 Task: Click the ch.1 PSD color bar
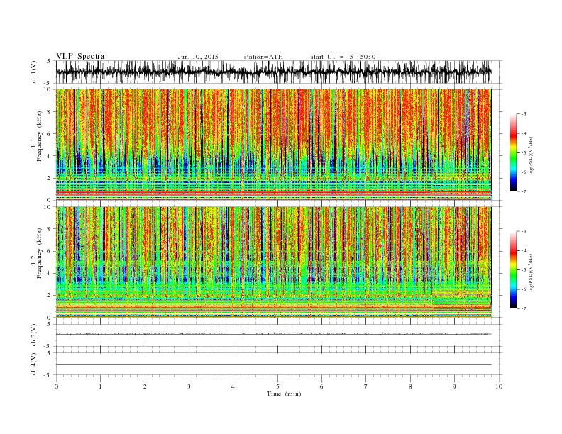tap(513, 153)
